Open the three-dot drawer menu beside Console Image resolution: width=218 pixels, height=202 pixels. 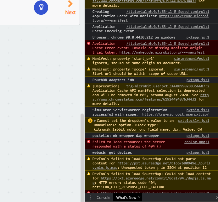(90, 197)
